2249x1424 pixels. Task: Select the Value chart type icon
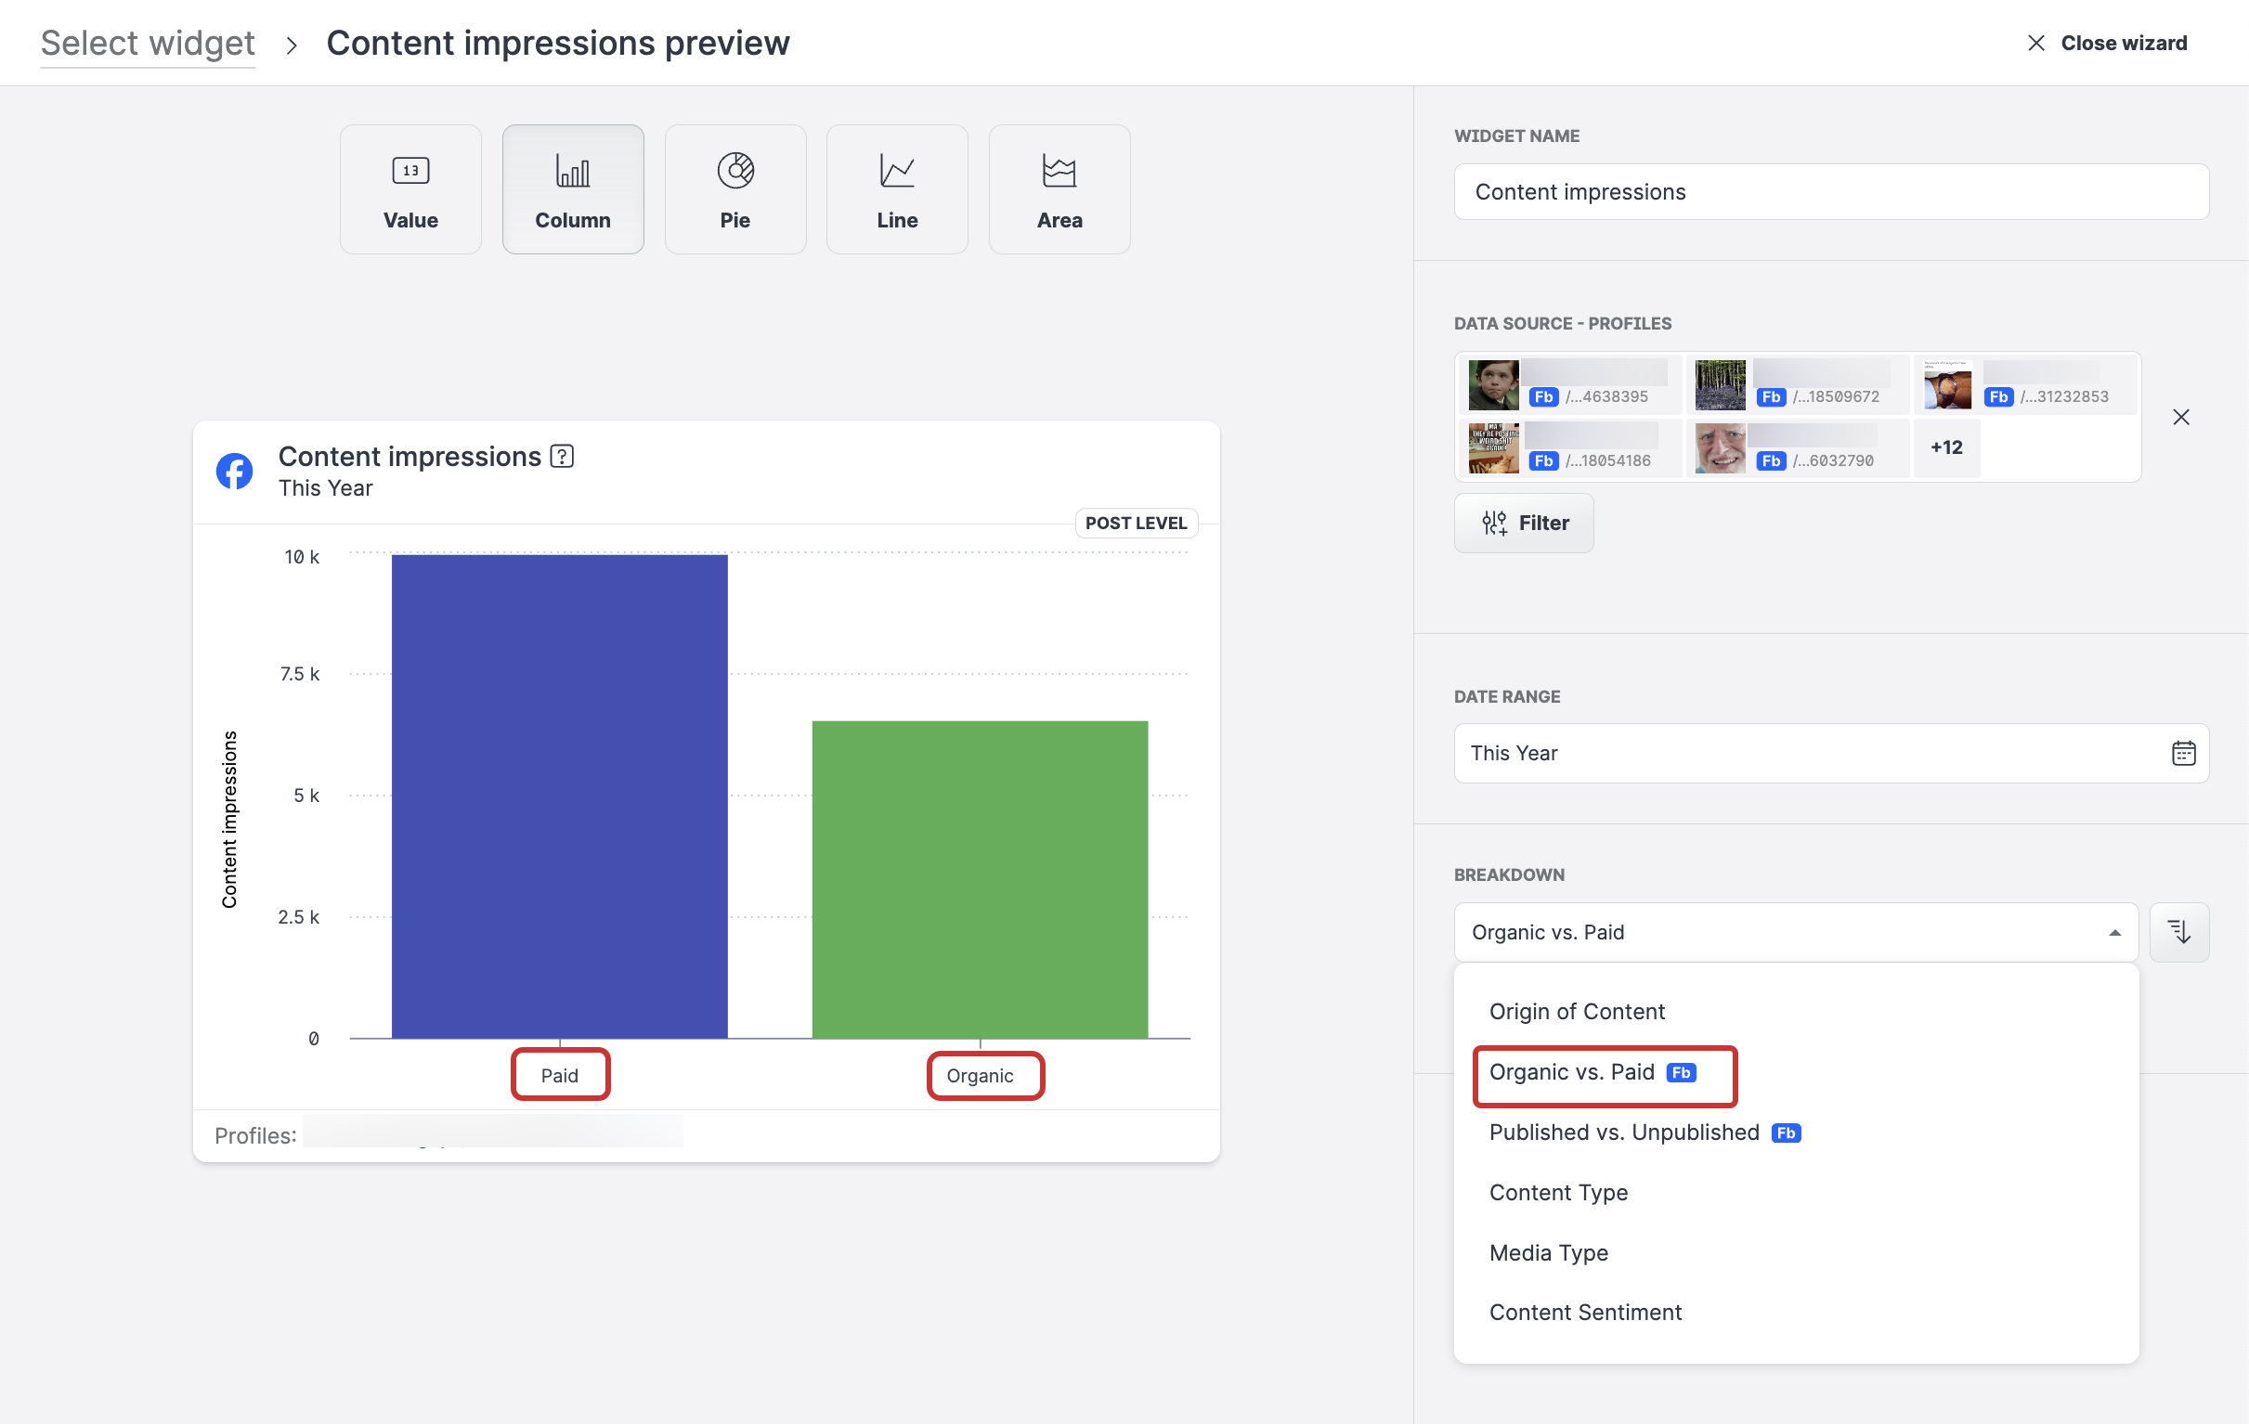410,171
